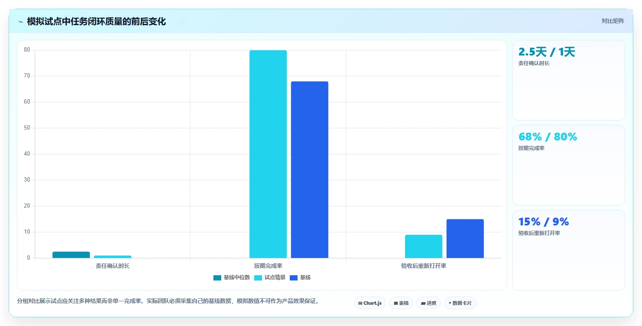Select the Chart.js tag chip

click(370, 303)
